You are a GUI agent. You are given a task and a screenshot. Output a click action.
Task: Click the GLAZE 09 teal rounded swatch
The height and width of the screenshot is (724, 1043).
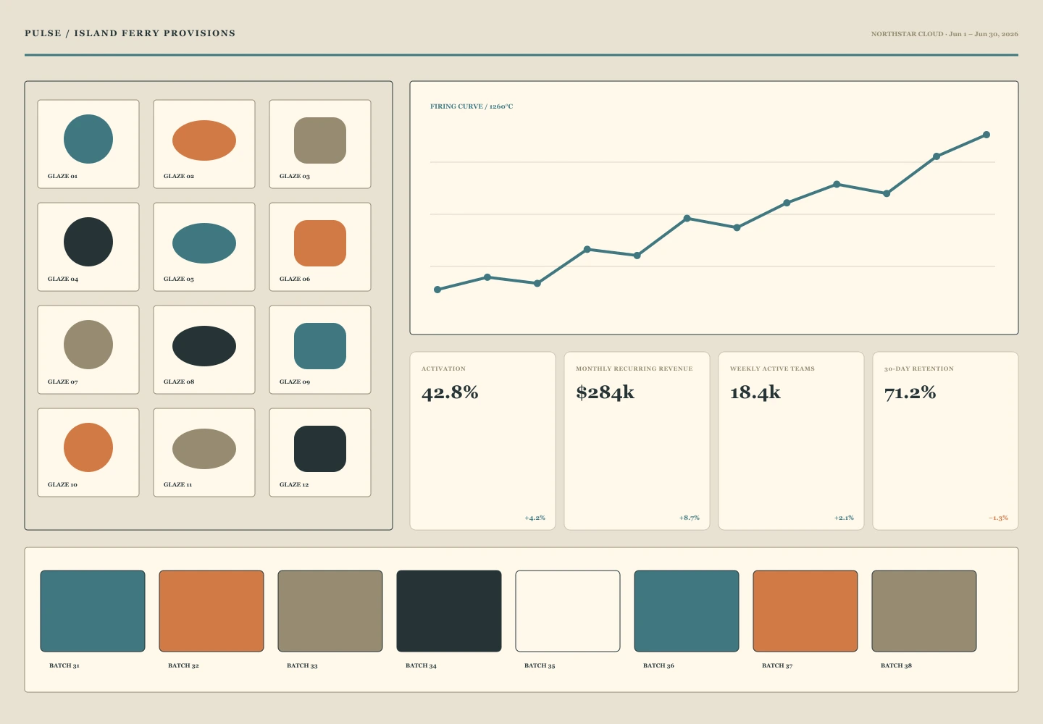pyautogui.click(x=320, y=346)
